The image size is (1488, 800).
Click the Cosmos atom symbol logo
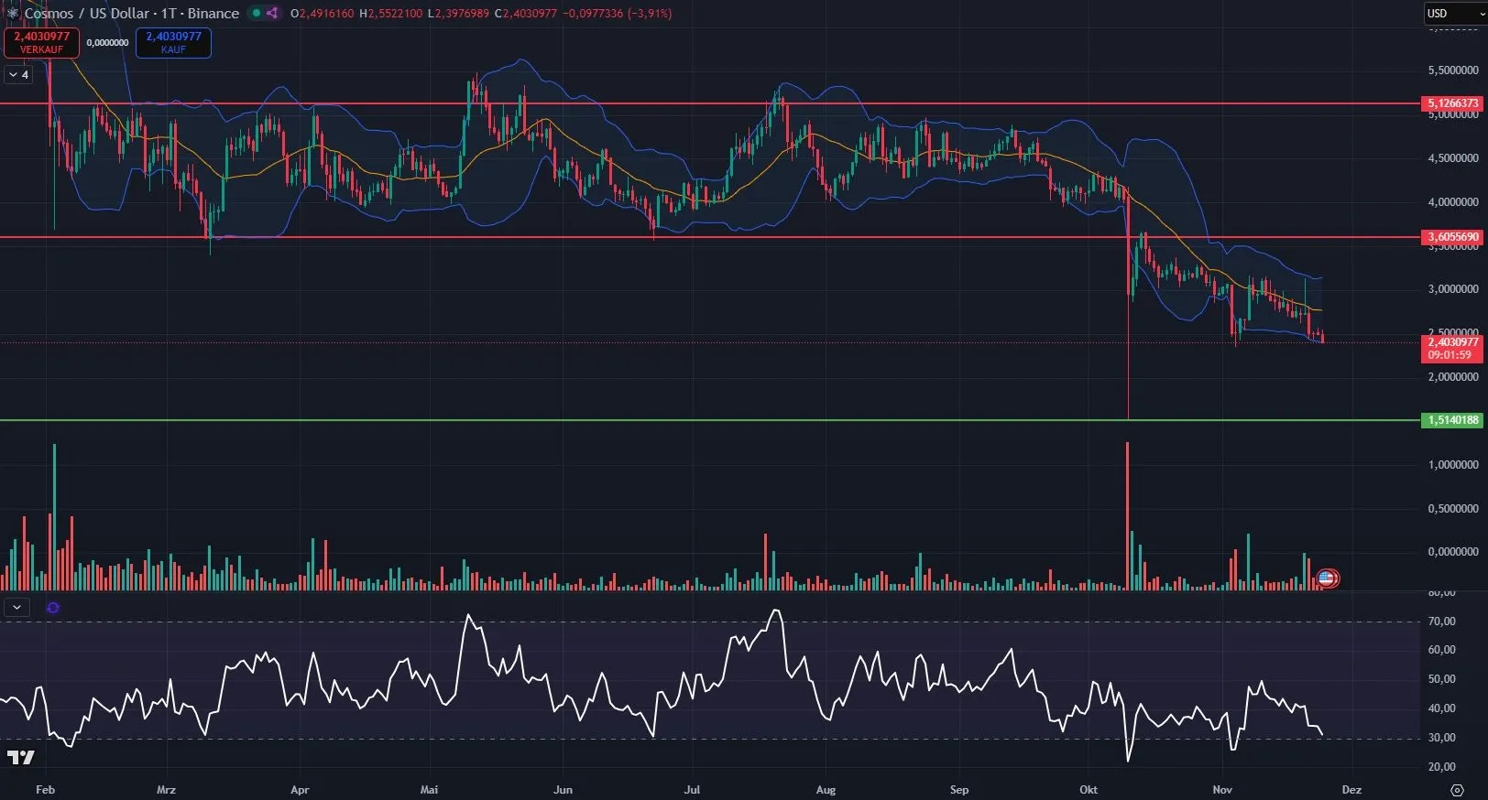(x=12, y=13)
